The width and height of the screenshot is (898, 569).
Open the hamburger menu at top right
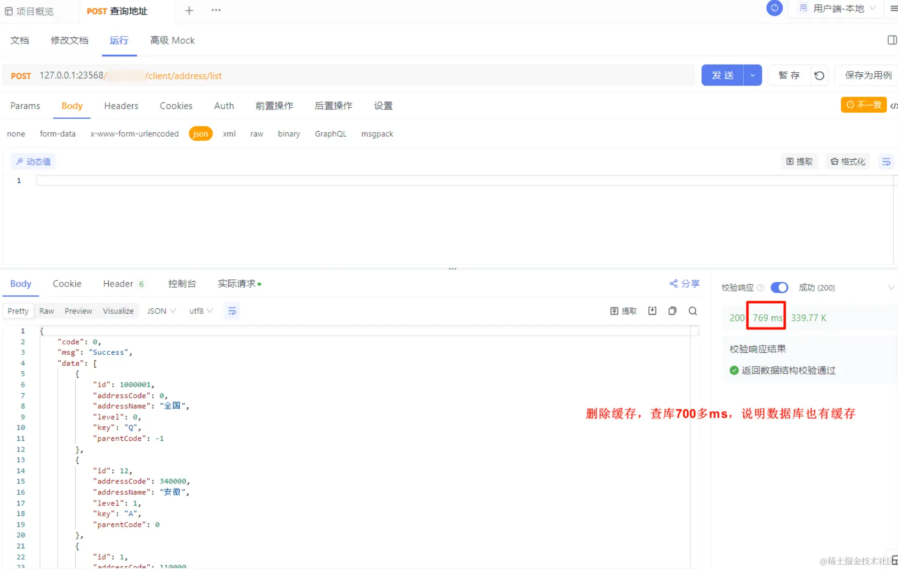tap(894, 8)
